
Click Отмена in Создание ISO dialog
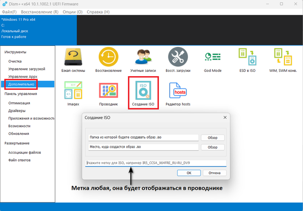pyautogui.click(x=214, y=173)
